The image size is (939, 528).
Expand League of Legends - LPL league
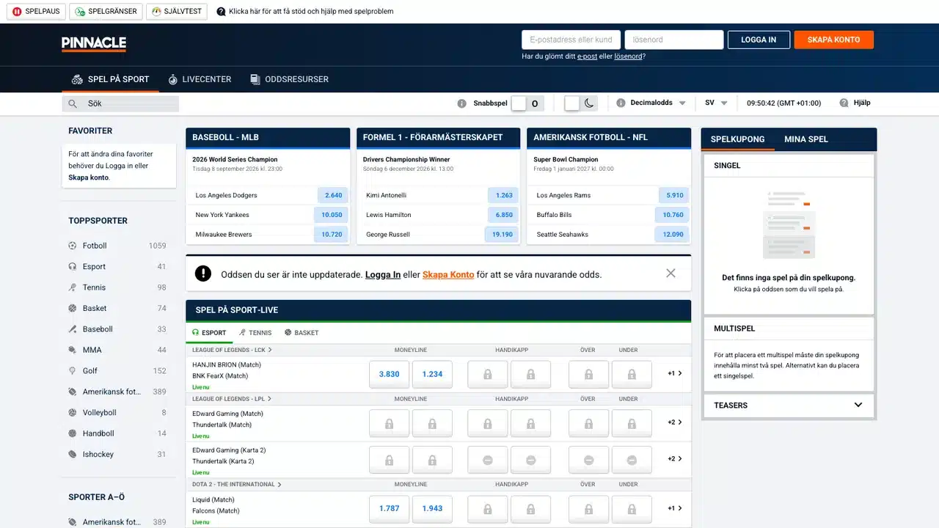point(232,399)
